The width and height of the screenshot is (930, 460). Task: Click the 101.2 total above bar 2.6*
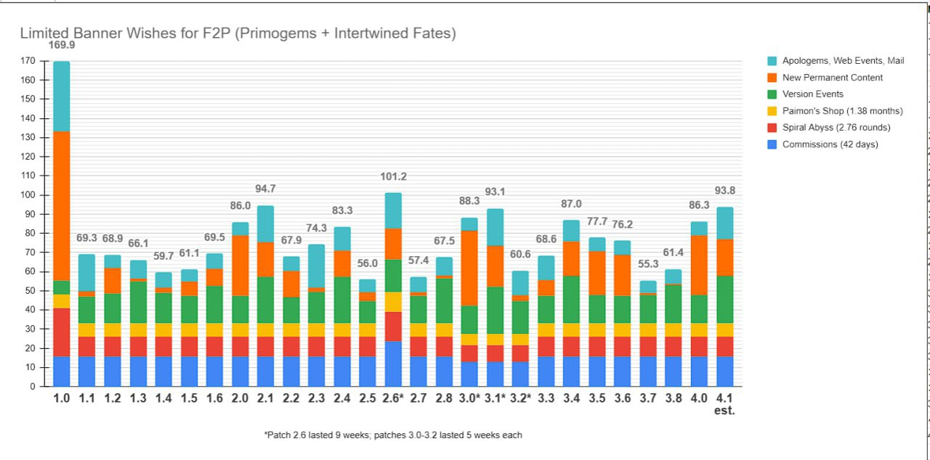click(393, 177)
